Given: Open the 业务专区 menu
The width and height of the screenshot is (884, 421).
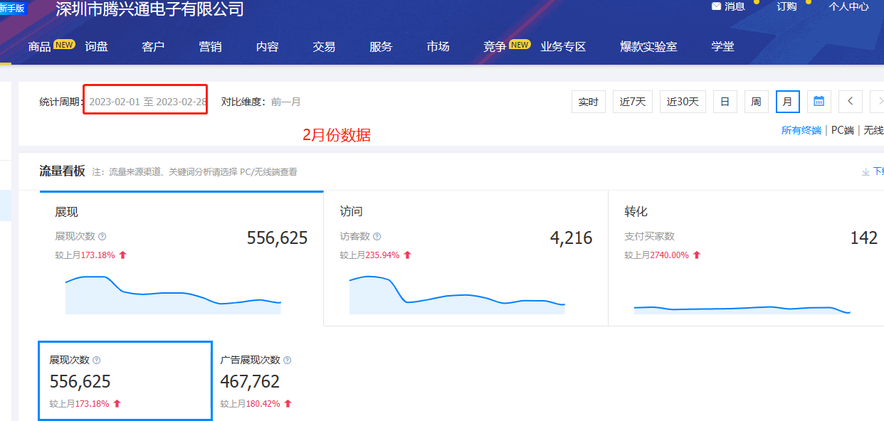Looking at the screenshot, I should [x=564, y=47].
